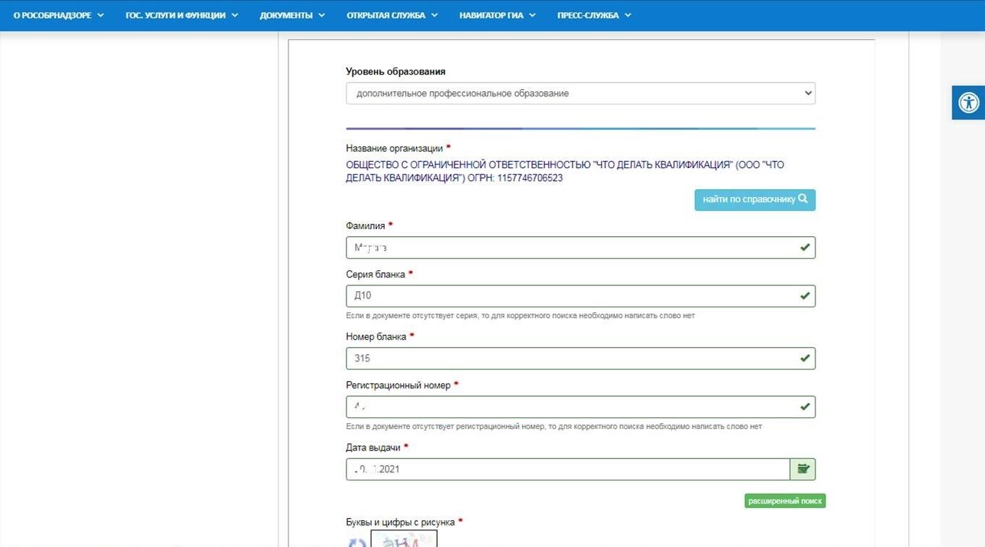Click the captcha picture
This screenshot has width=985, height=547.
pos(404,540)
